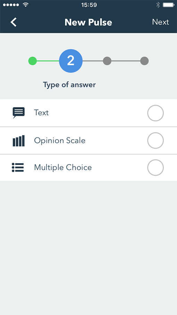
Task: Tap the Multiple Choice list icon
Action: tap(18, 167)
